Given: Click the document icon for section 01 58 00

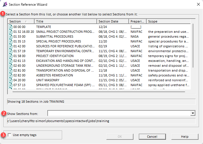Looking at the screenshot, I should [x=11, y=56].
